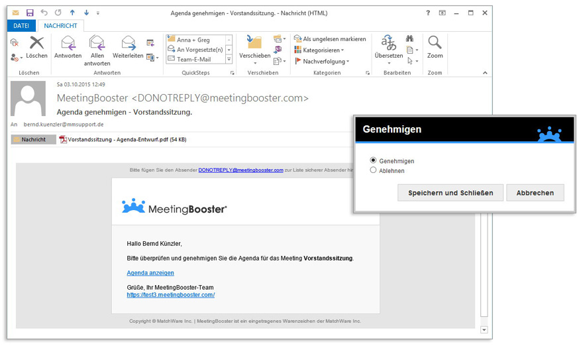Click the Save icon in quick access toolbar
This screenshot has height=348, width=577.
(30, 13)
